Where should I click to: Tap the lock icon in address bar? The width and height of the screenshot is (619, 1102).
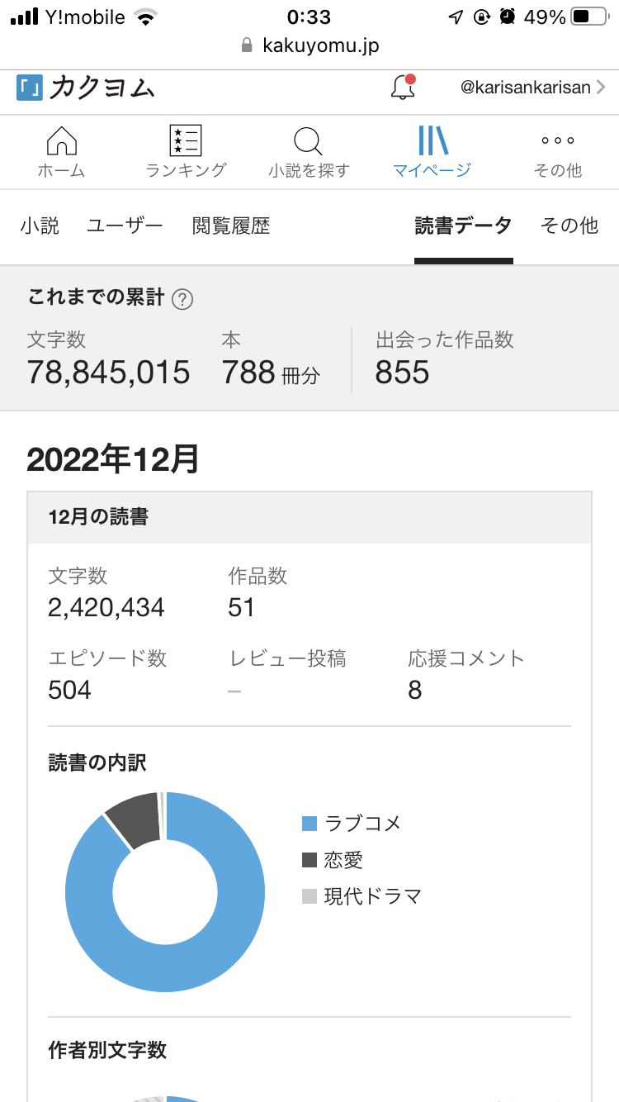click(x=246, y=45)
